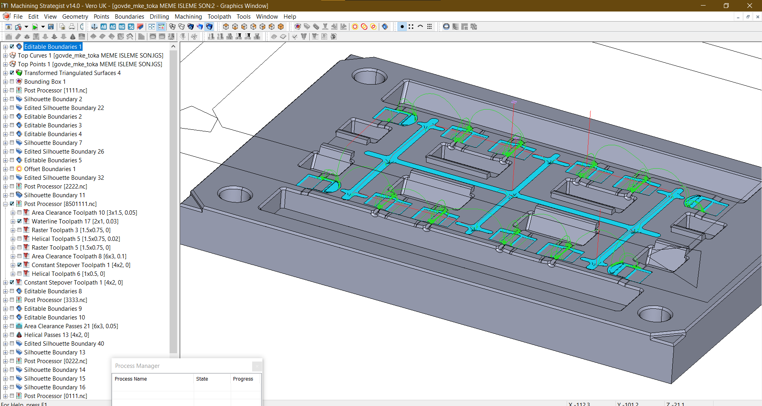762x406 pixels.
Task: Click the single red-yellow circle boundary icon
Action: pos(355,27)
